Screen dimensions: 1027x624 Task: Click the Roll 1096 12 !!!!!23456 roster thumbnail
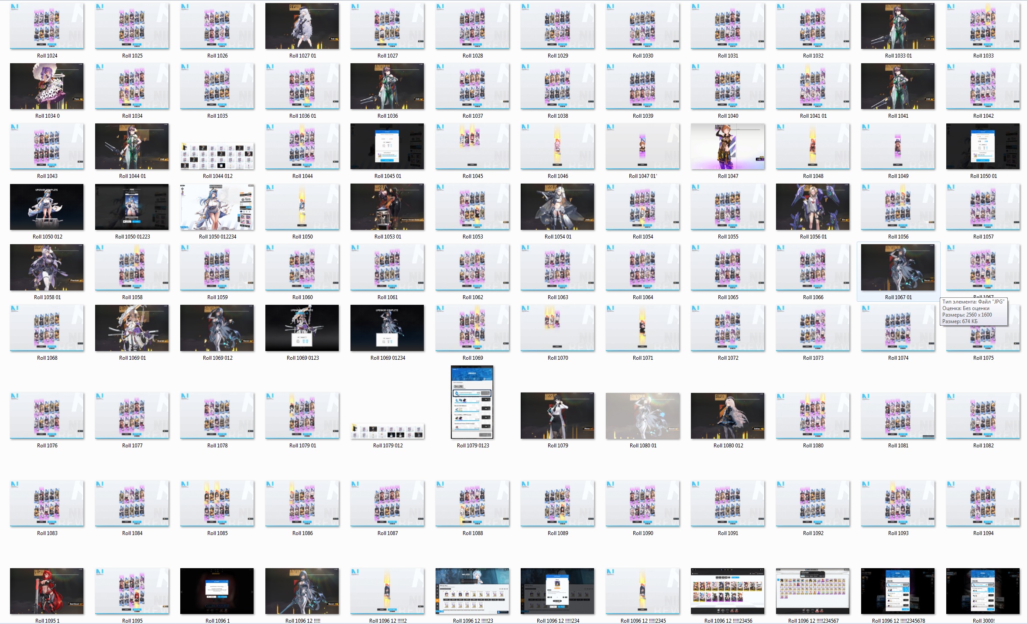point(728,591)
